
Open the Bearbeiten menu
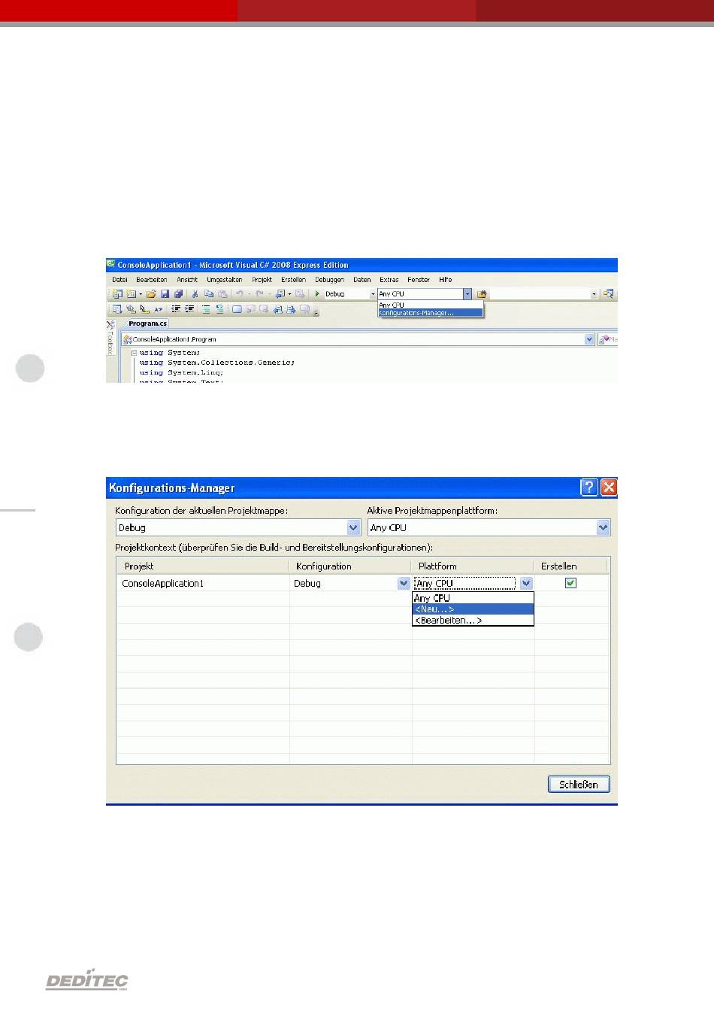151,280
